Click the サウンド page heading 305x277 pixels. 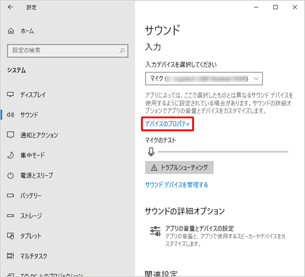point(162,30)
